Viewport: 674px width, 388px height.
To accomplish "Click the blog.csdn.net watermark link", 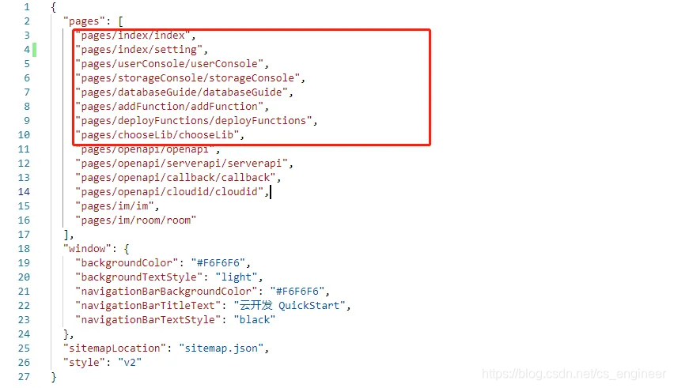I will [574, 374].
